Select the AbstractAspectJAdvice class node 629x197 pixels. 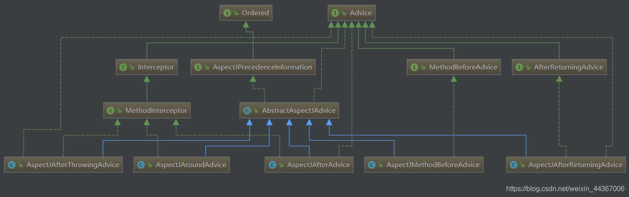[289, 111]
